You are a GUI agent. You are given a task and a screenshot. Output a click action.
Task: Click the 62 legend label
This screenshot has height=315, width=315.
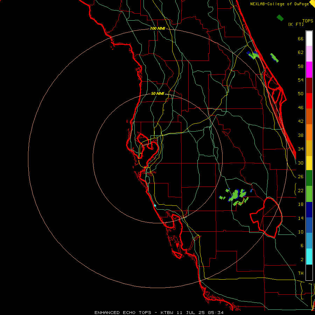(x=301, y=52)
